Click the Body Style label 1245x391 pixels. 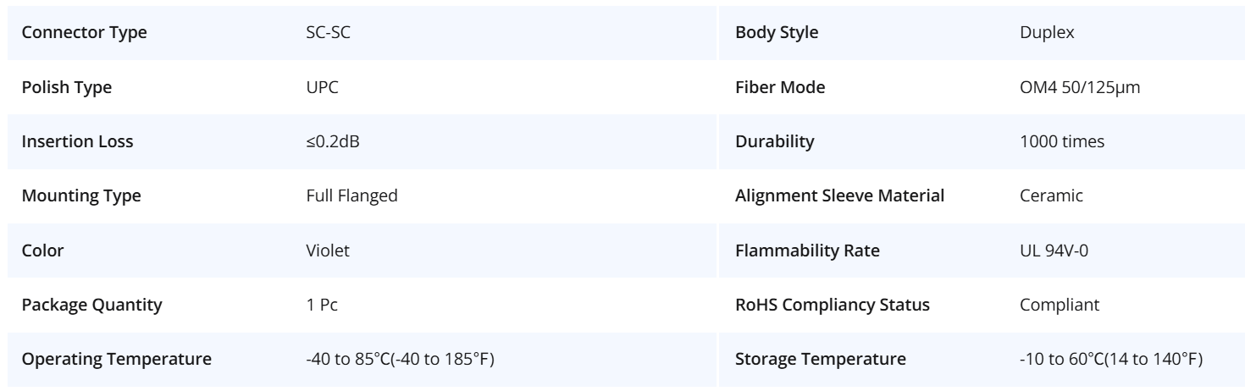pyautogui.click(x=777, y=33)
